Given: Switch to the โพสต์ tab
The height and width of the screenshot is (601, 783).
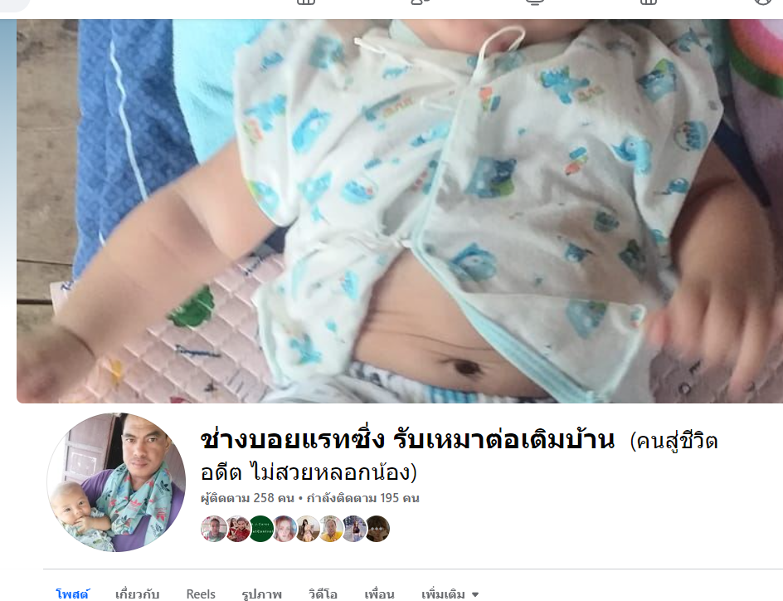Looking at the screenshot, I should (x=73, y=594).
